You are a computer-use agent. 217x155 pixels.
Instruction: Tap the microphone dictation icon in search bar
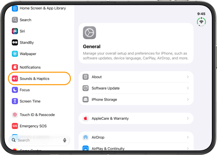pyautogui.click(x=65, y=140)
